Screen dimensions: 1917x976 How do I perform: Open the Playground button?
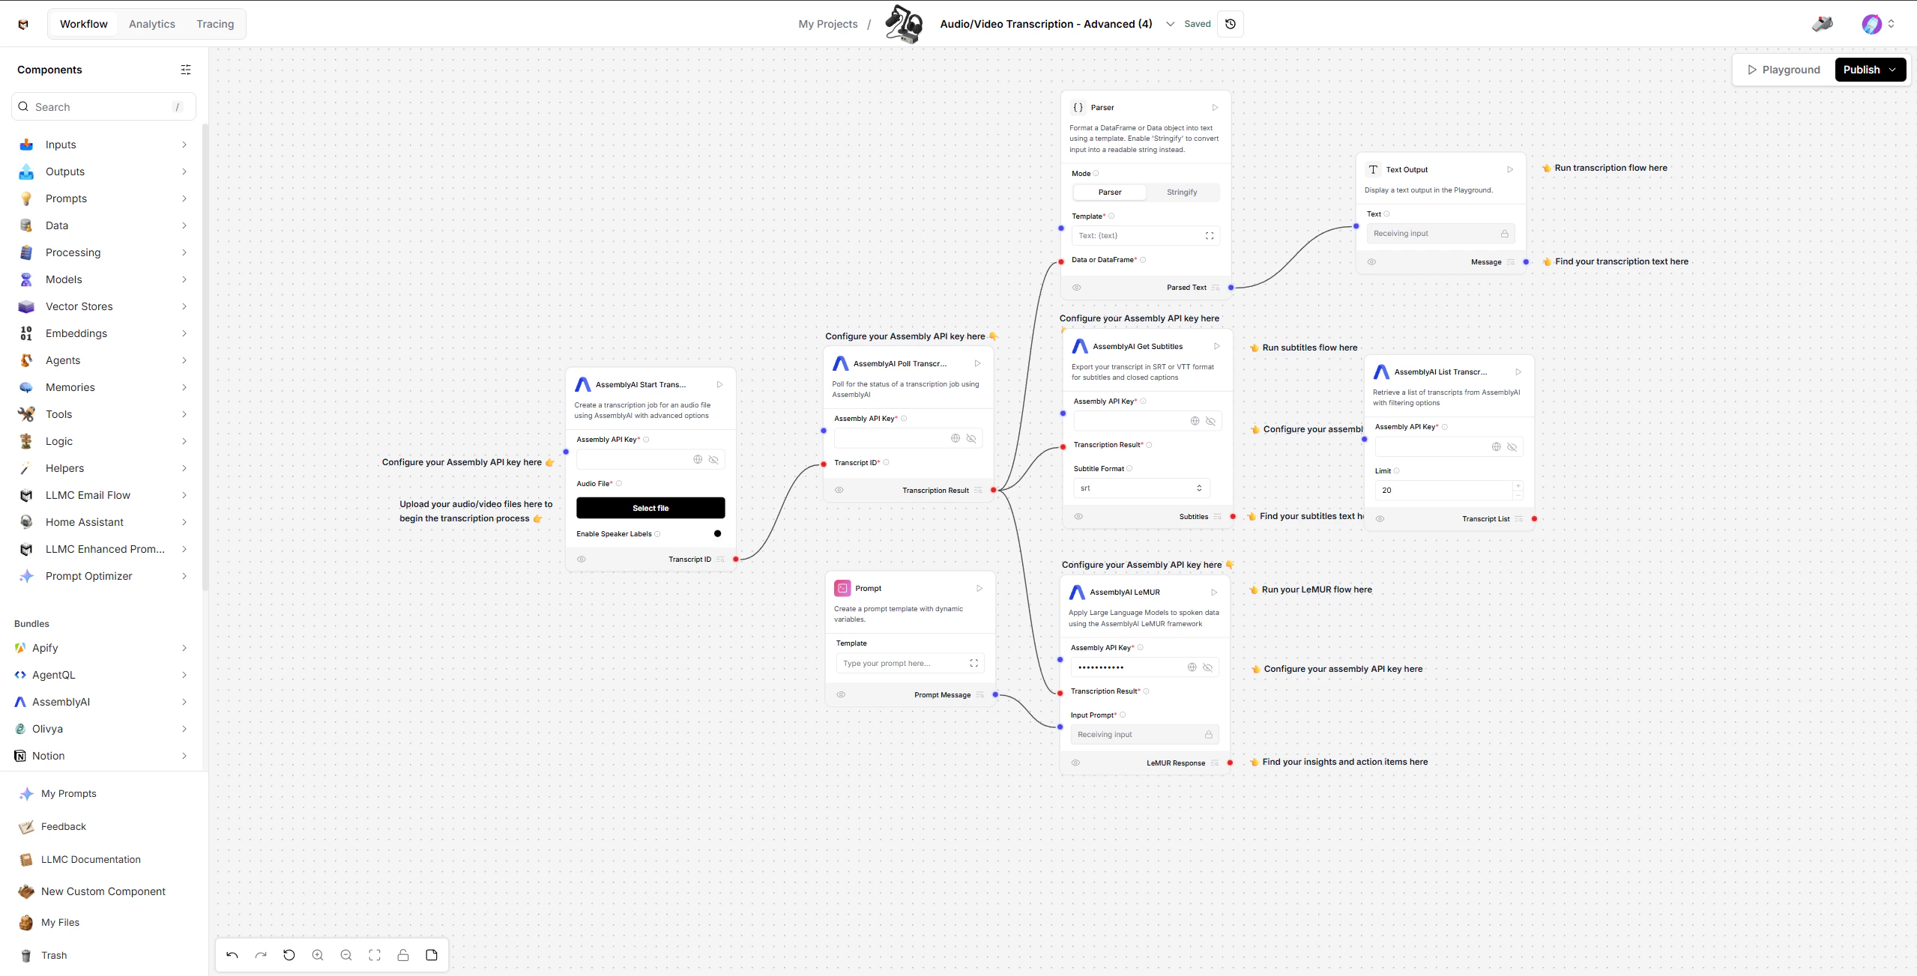pyautogui.click(x=1784, y=70)
